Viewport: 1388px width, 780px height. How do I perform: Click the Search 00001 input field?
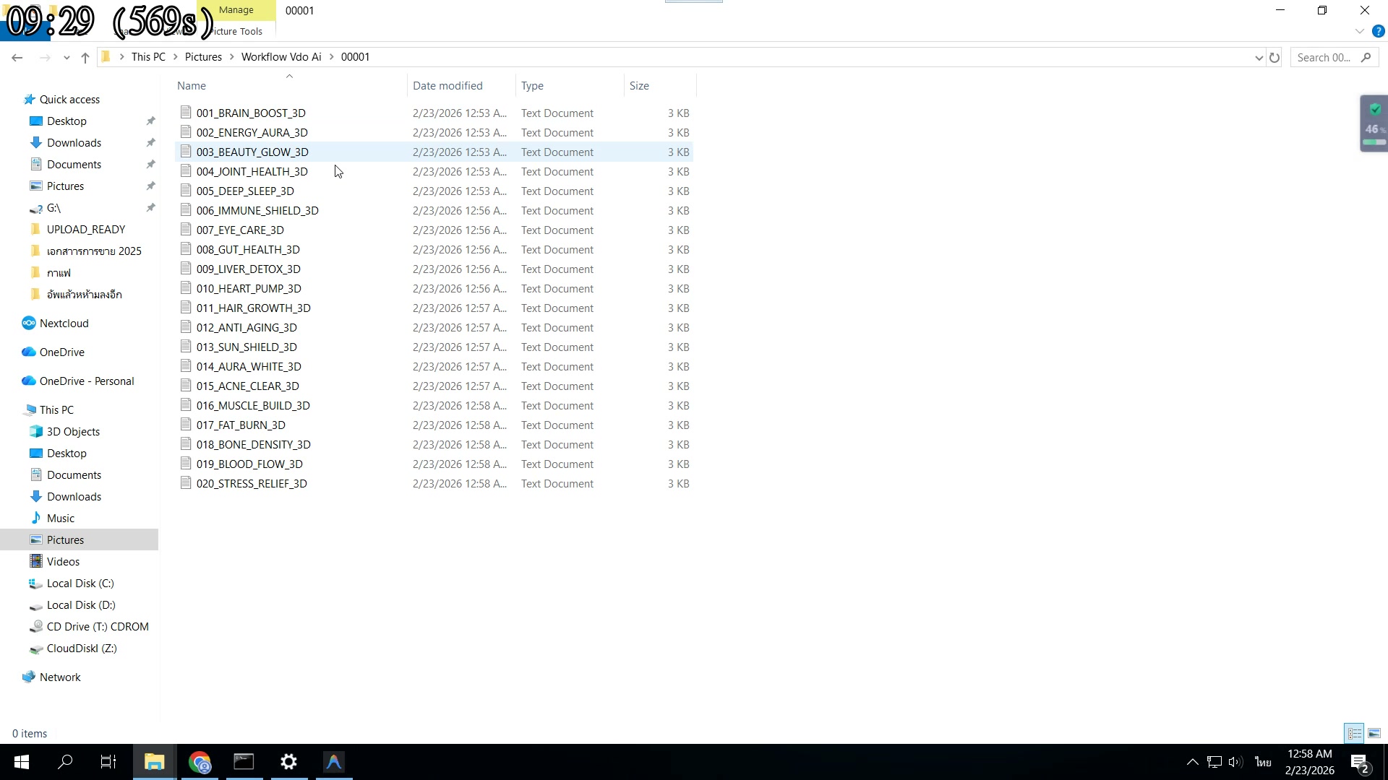pyautogui.click(x=1324, y=58)
